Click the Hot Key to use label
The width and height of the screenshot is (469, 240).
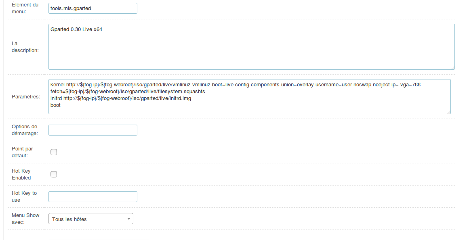pos(24,197)
